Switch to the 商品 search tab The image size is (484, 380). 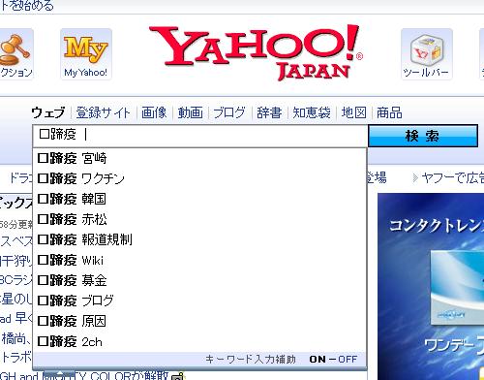pyautogui.click(x=389, y=112)
